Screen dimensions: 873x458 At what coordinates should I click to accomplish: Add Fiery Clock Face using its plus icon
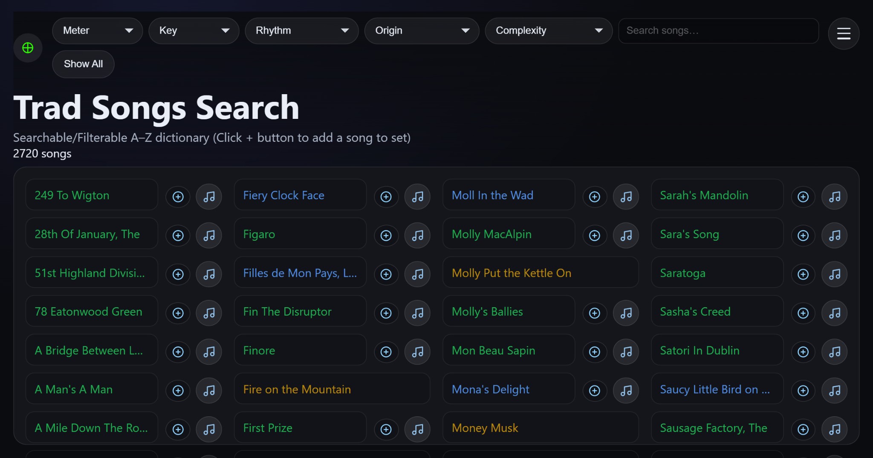(x=386, y=196)
